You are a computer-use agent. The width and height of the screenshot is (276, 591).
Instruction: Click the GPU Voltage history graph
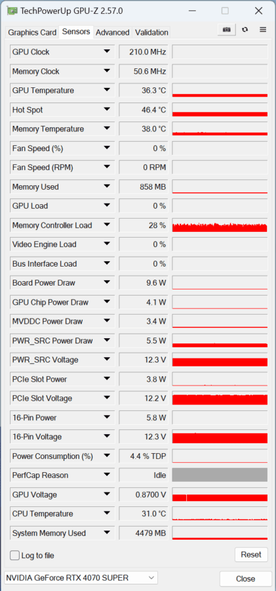[x=220, y=494]
